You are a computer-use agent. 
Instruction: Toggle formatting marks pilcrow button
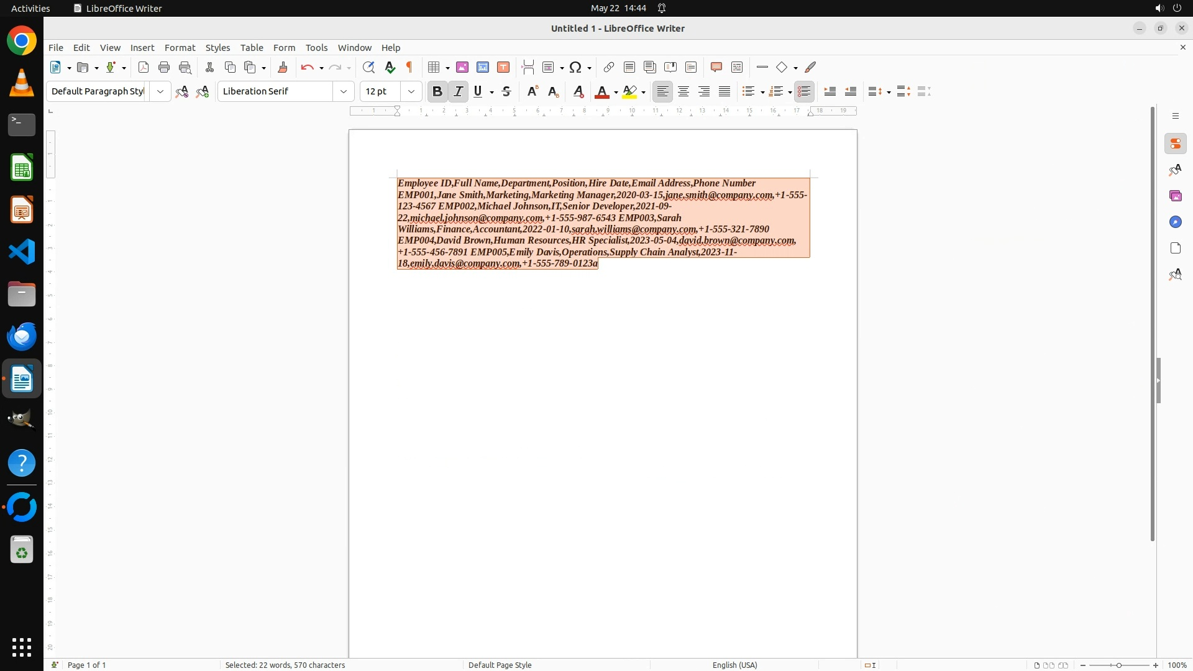tap(409, 67)
